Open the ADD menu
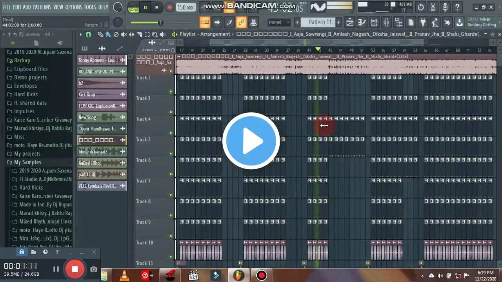Viewport: 502px width, 282px height. [27, 7]
